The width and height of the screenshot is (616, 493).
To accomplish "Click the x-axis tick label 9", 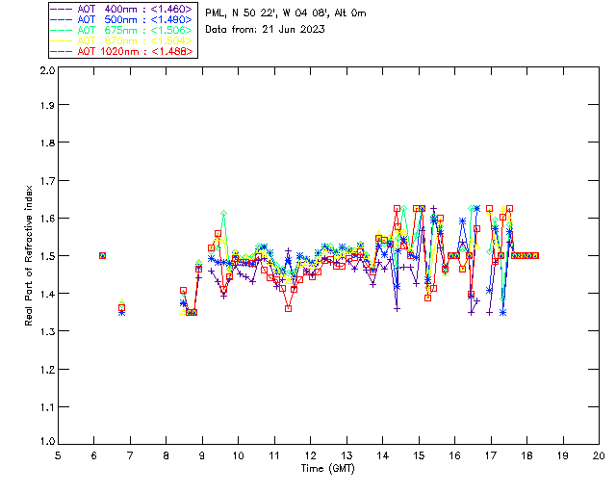I will point(202,455).
